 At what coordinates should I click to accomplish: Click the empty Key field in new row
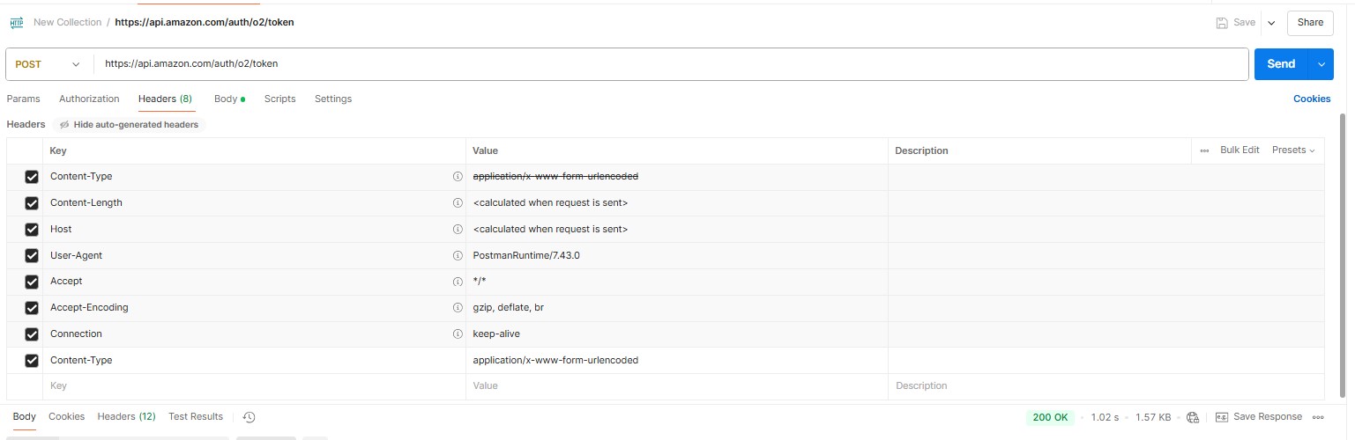[x=254, y=386]
